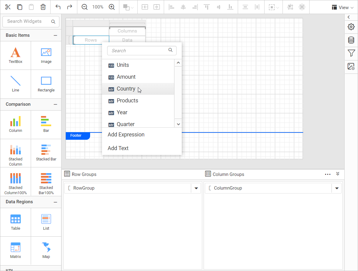Select the Stacked Column100% widget
The height and width of the screenshot is (271, 358).
(16, 182)
